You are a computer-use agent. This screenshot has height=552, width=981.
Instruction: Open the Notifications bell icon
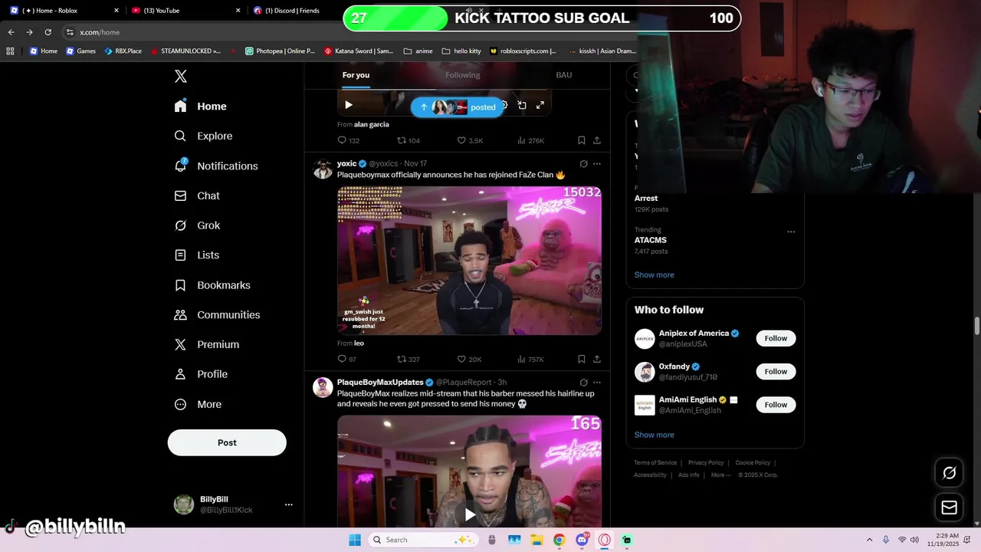coord(180,166)
